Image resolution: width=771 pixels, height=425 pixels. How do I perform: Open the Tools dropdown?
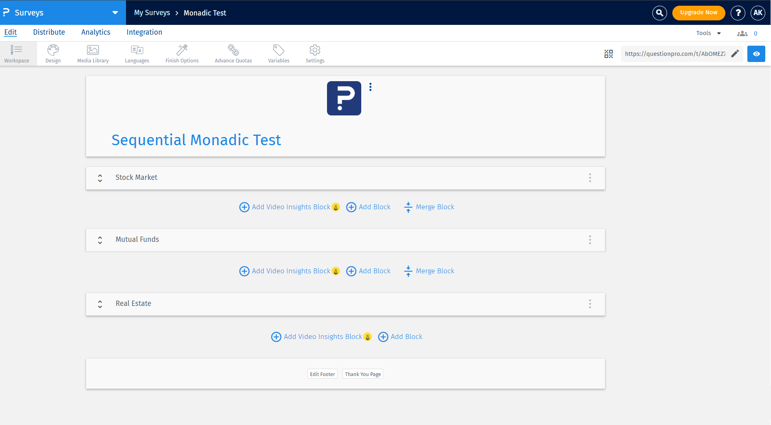708,33
